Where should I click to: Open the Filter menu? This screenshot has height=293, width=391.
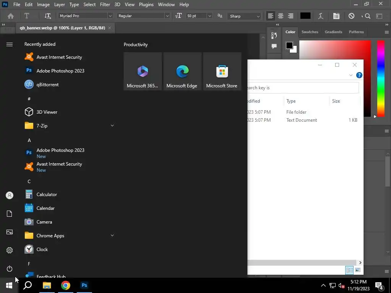pos(105,5)
